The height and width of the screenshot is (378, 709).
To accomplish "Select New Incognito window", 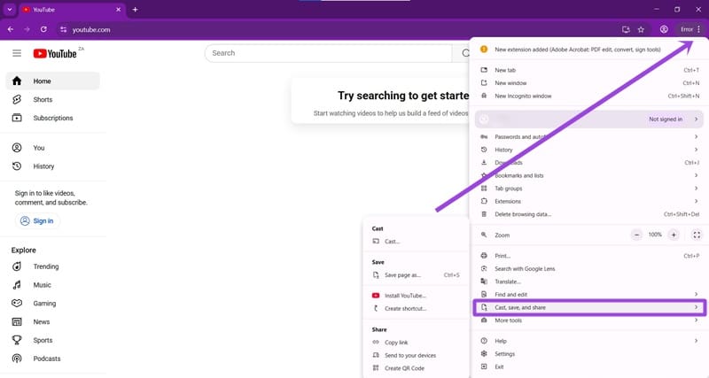I will (x=589, y=96).
